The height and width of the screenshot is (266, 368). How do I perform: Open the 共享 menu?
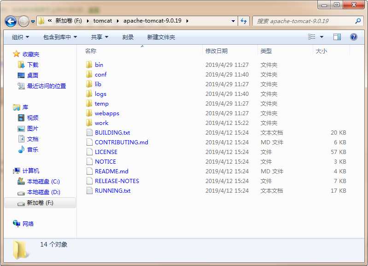[x=99, y=37]
